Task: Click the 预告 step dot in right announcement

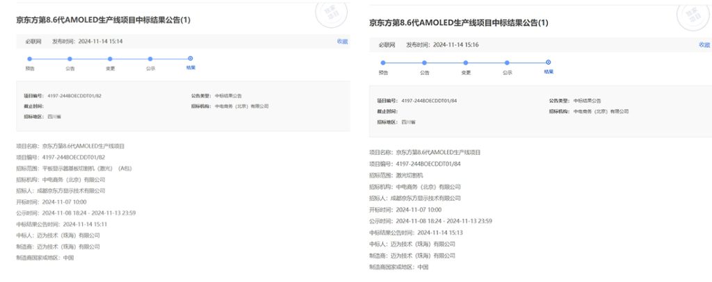Action: pos(384,63)
